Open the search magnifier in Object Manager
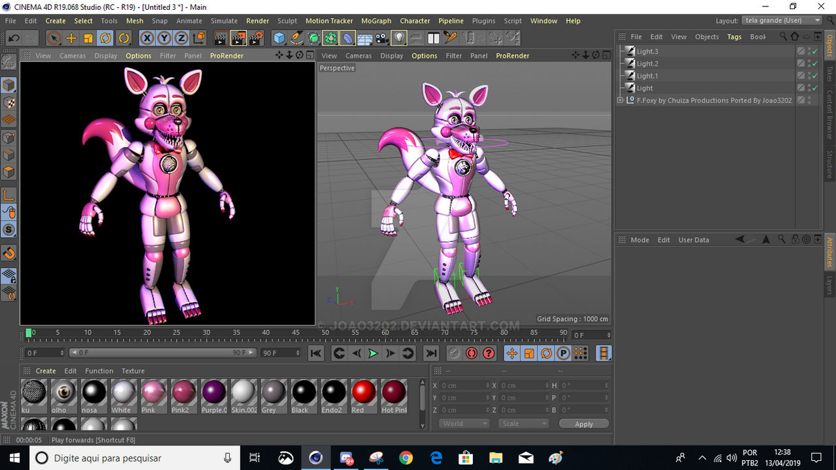The width and height of the screenshot is (836, 470). click(x=783, y=37)
